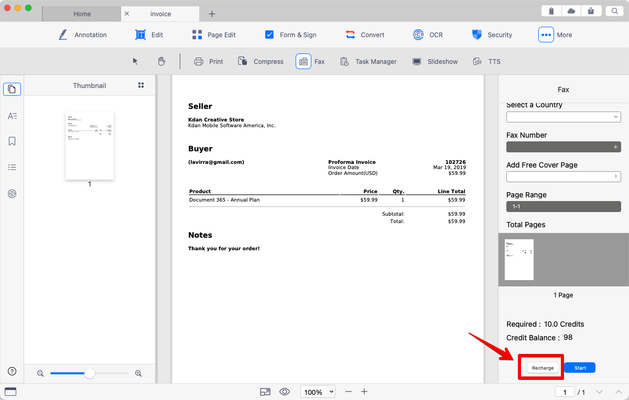Click the share upload icon
Image resolution: width=629 pixels, height=400 pixels.
(x=591, y=11)
